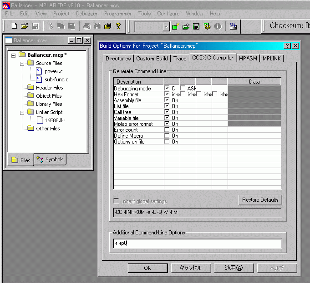Click the Restore Defaults button
310x283 pixels.
tap(260, 200)
